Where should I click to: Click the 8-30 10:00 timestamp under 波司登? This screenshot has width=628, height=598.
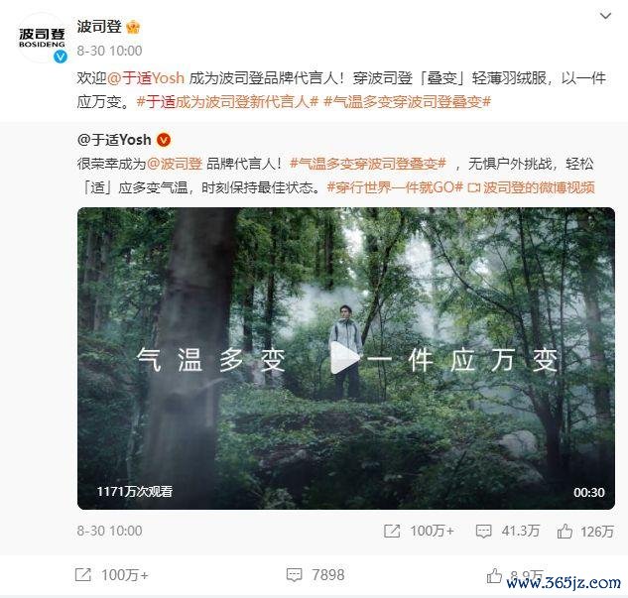(109, 51)
